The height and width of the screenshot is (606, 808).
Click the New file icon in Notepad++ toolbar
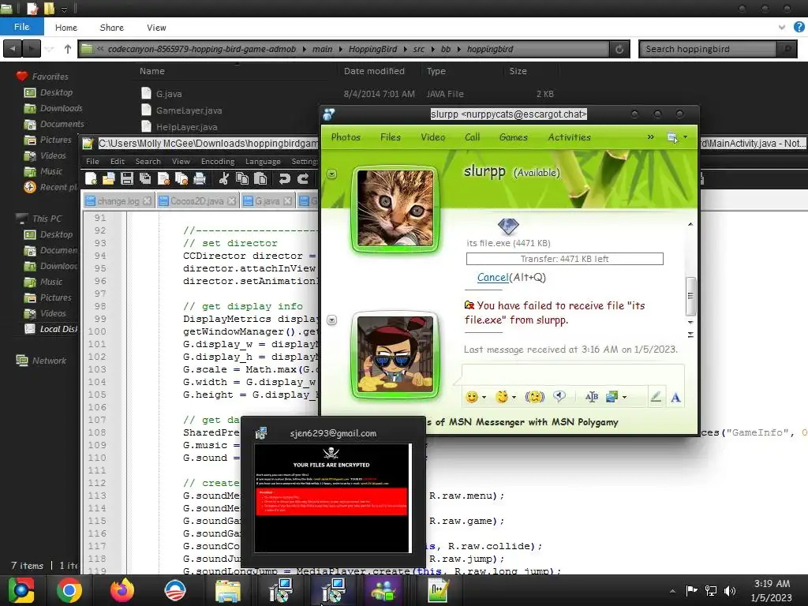[92, 179]
